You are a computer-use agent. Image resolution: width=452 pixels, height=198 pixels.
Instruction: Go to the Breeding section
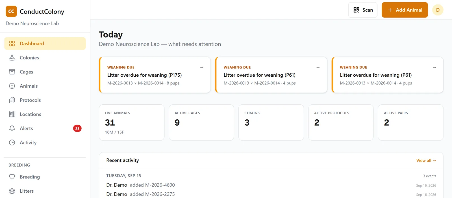pos(45,177)
